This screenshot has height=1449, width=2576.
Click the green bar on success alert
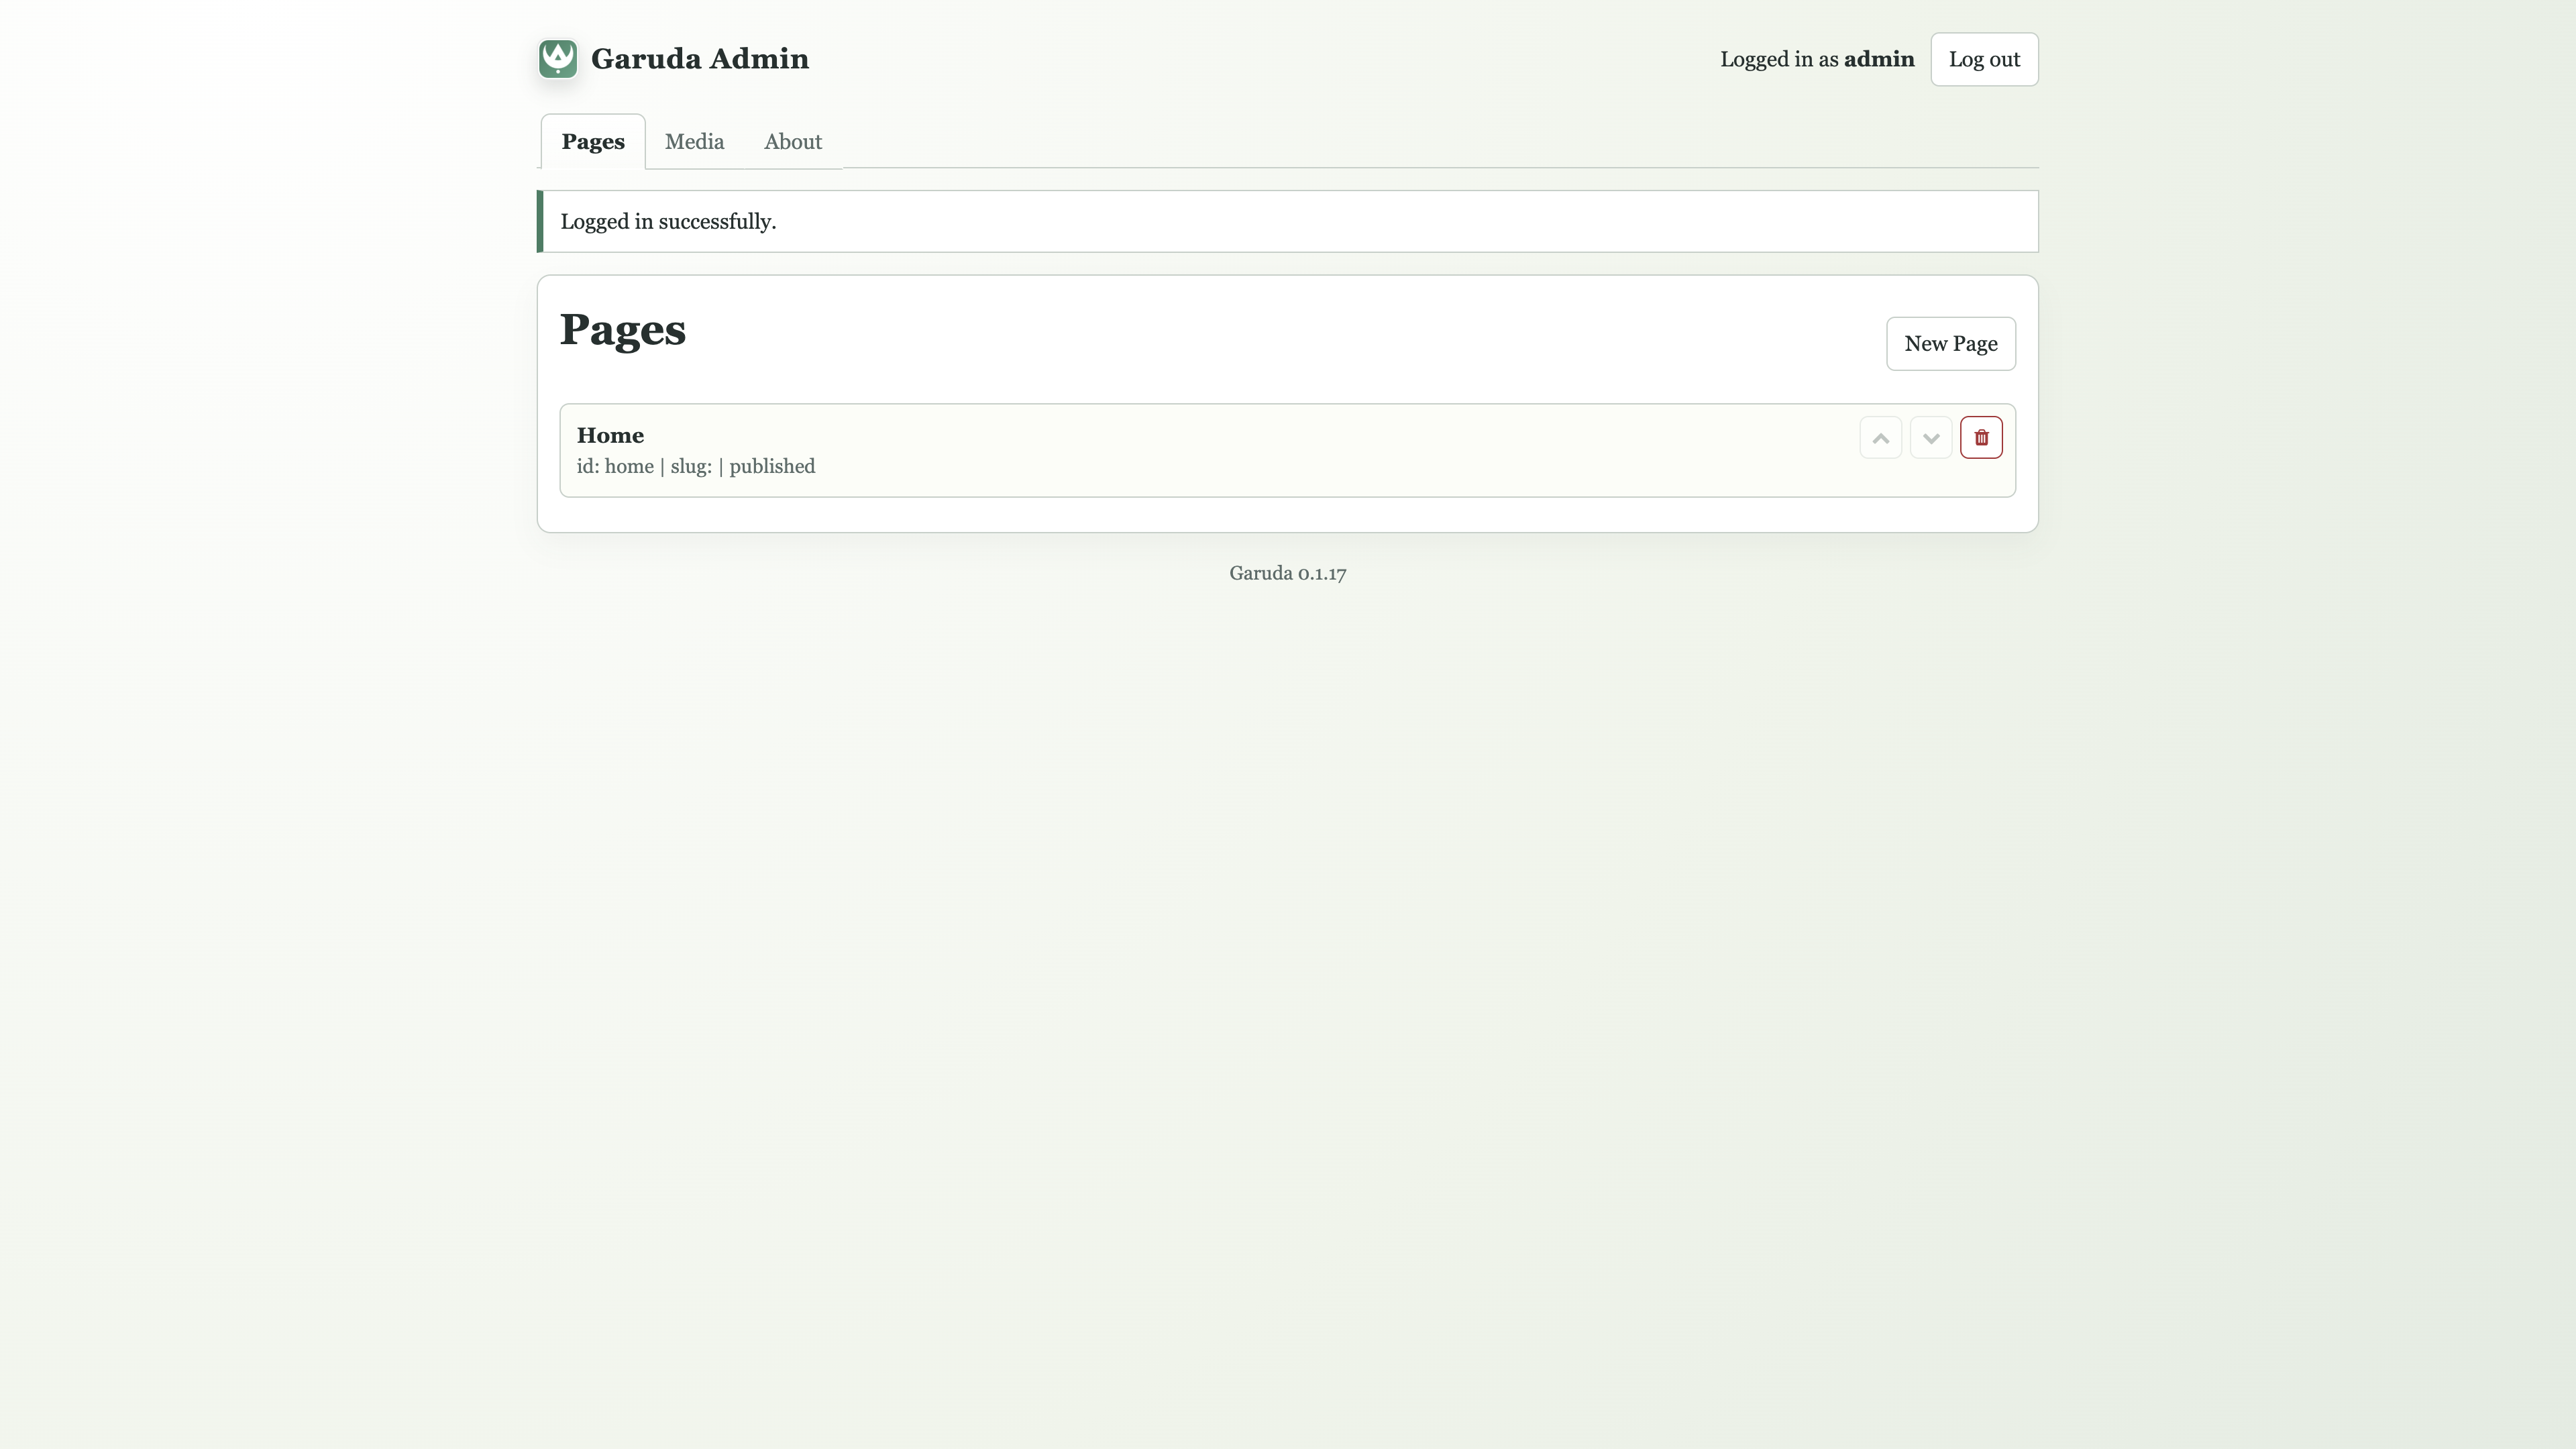[x=540, y=222]
